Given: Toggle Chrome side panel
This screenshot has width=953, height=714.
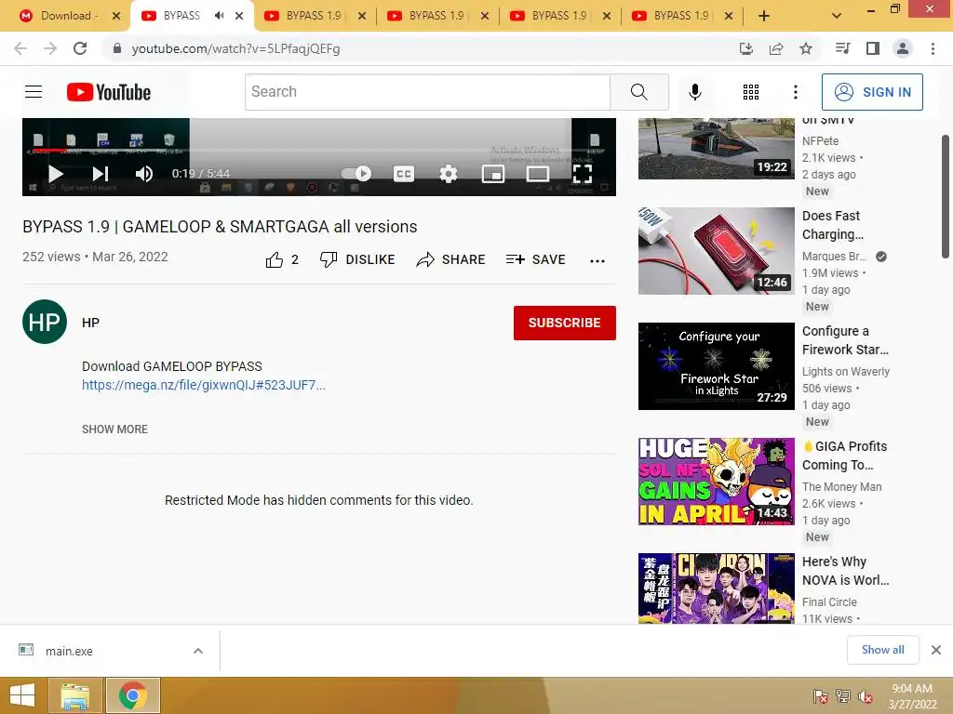Looking at the screenshot, I should (x=873, y=48).
